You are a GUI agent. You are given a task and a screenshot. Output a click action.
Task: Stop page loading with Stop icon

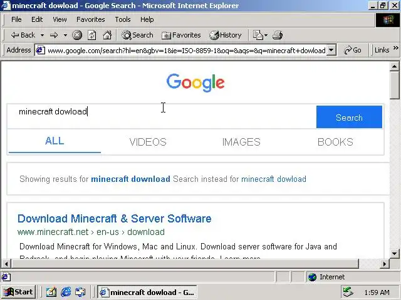click(x=77, y=35)
